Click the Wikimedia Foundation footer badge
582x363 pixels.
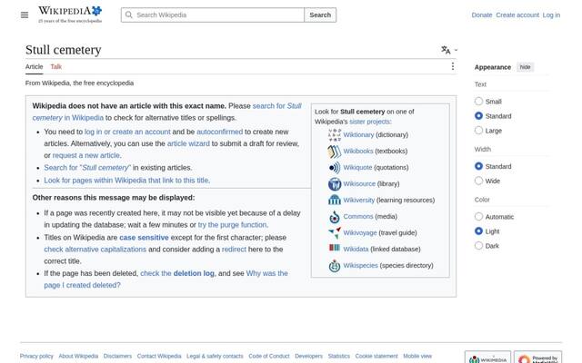pyautogui.click(x=487, y=358)
